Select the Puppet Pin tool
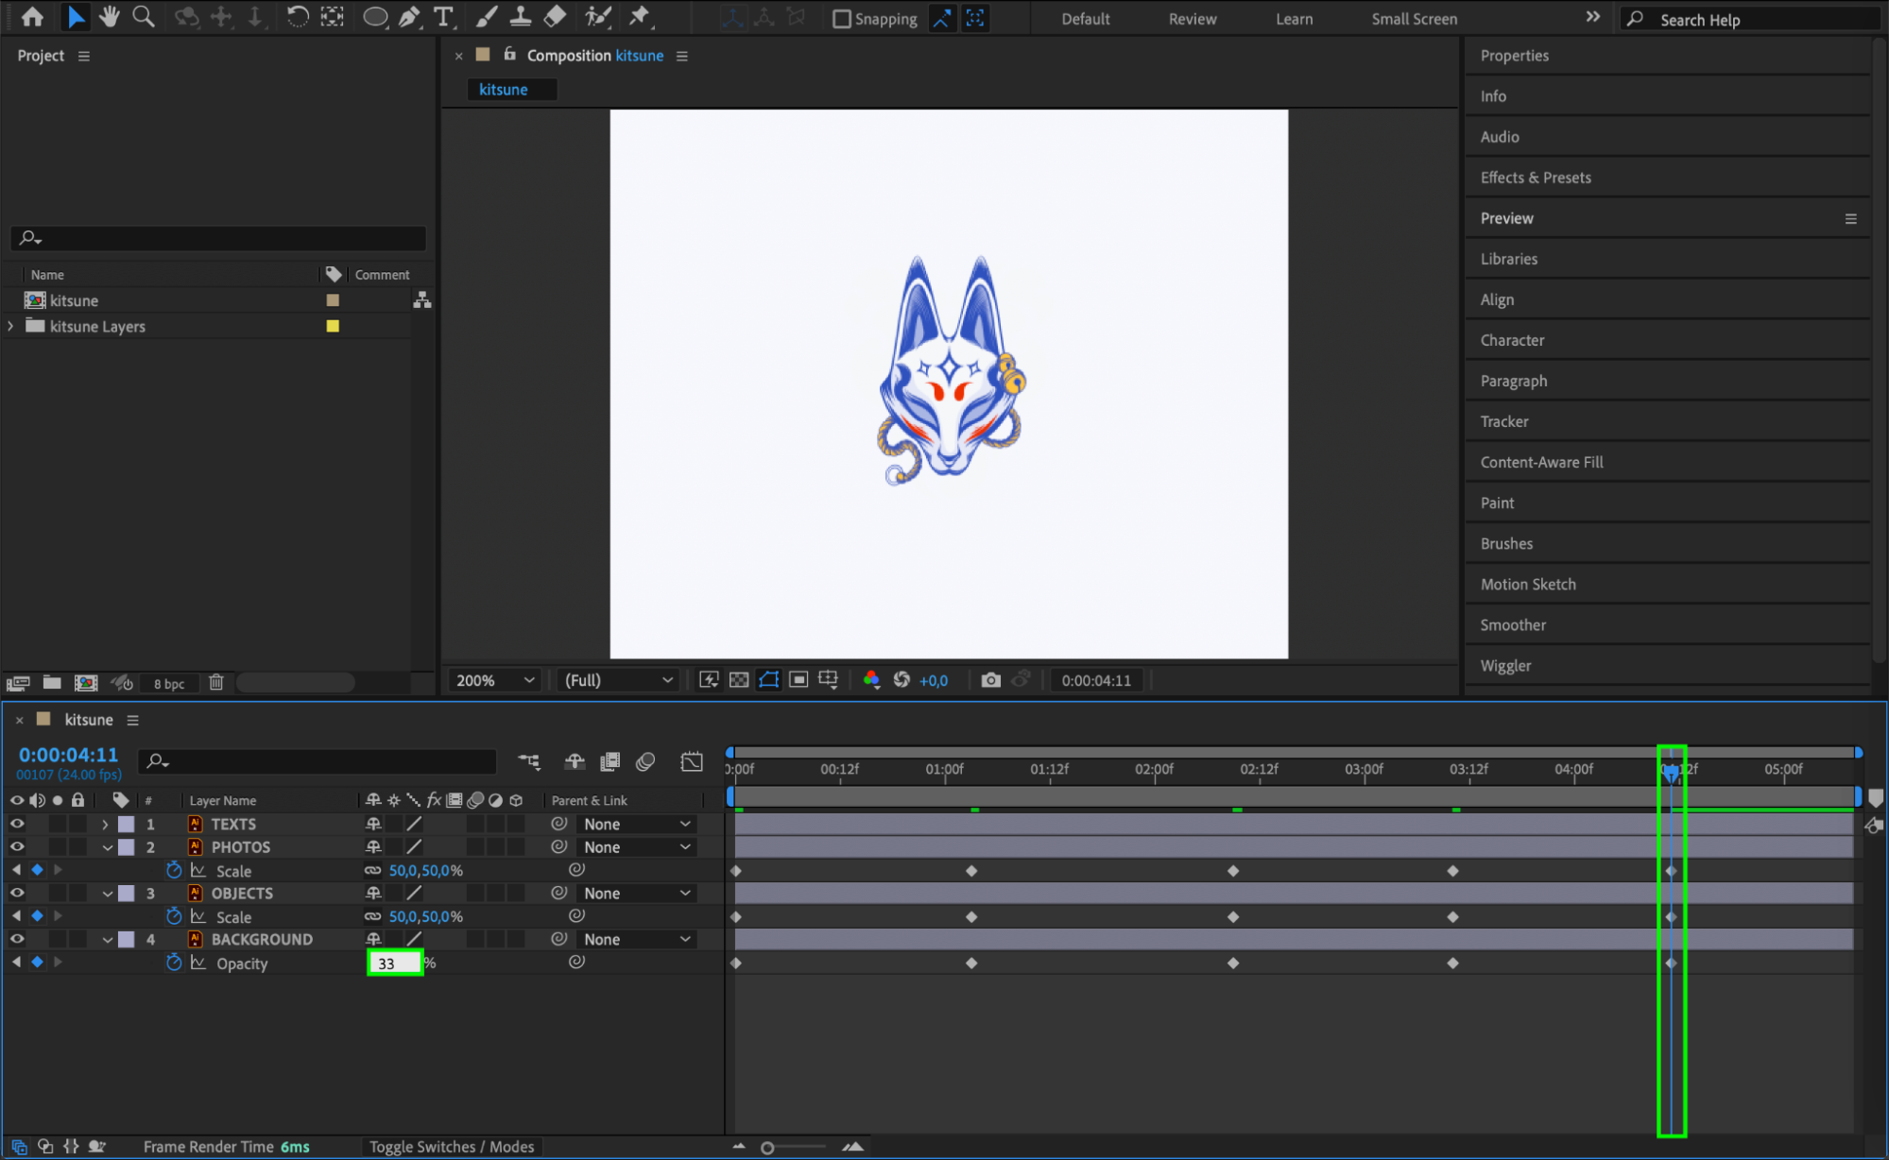This screenshot has width=1889, height=1160. (640, 17)
